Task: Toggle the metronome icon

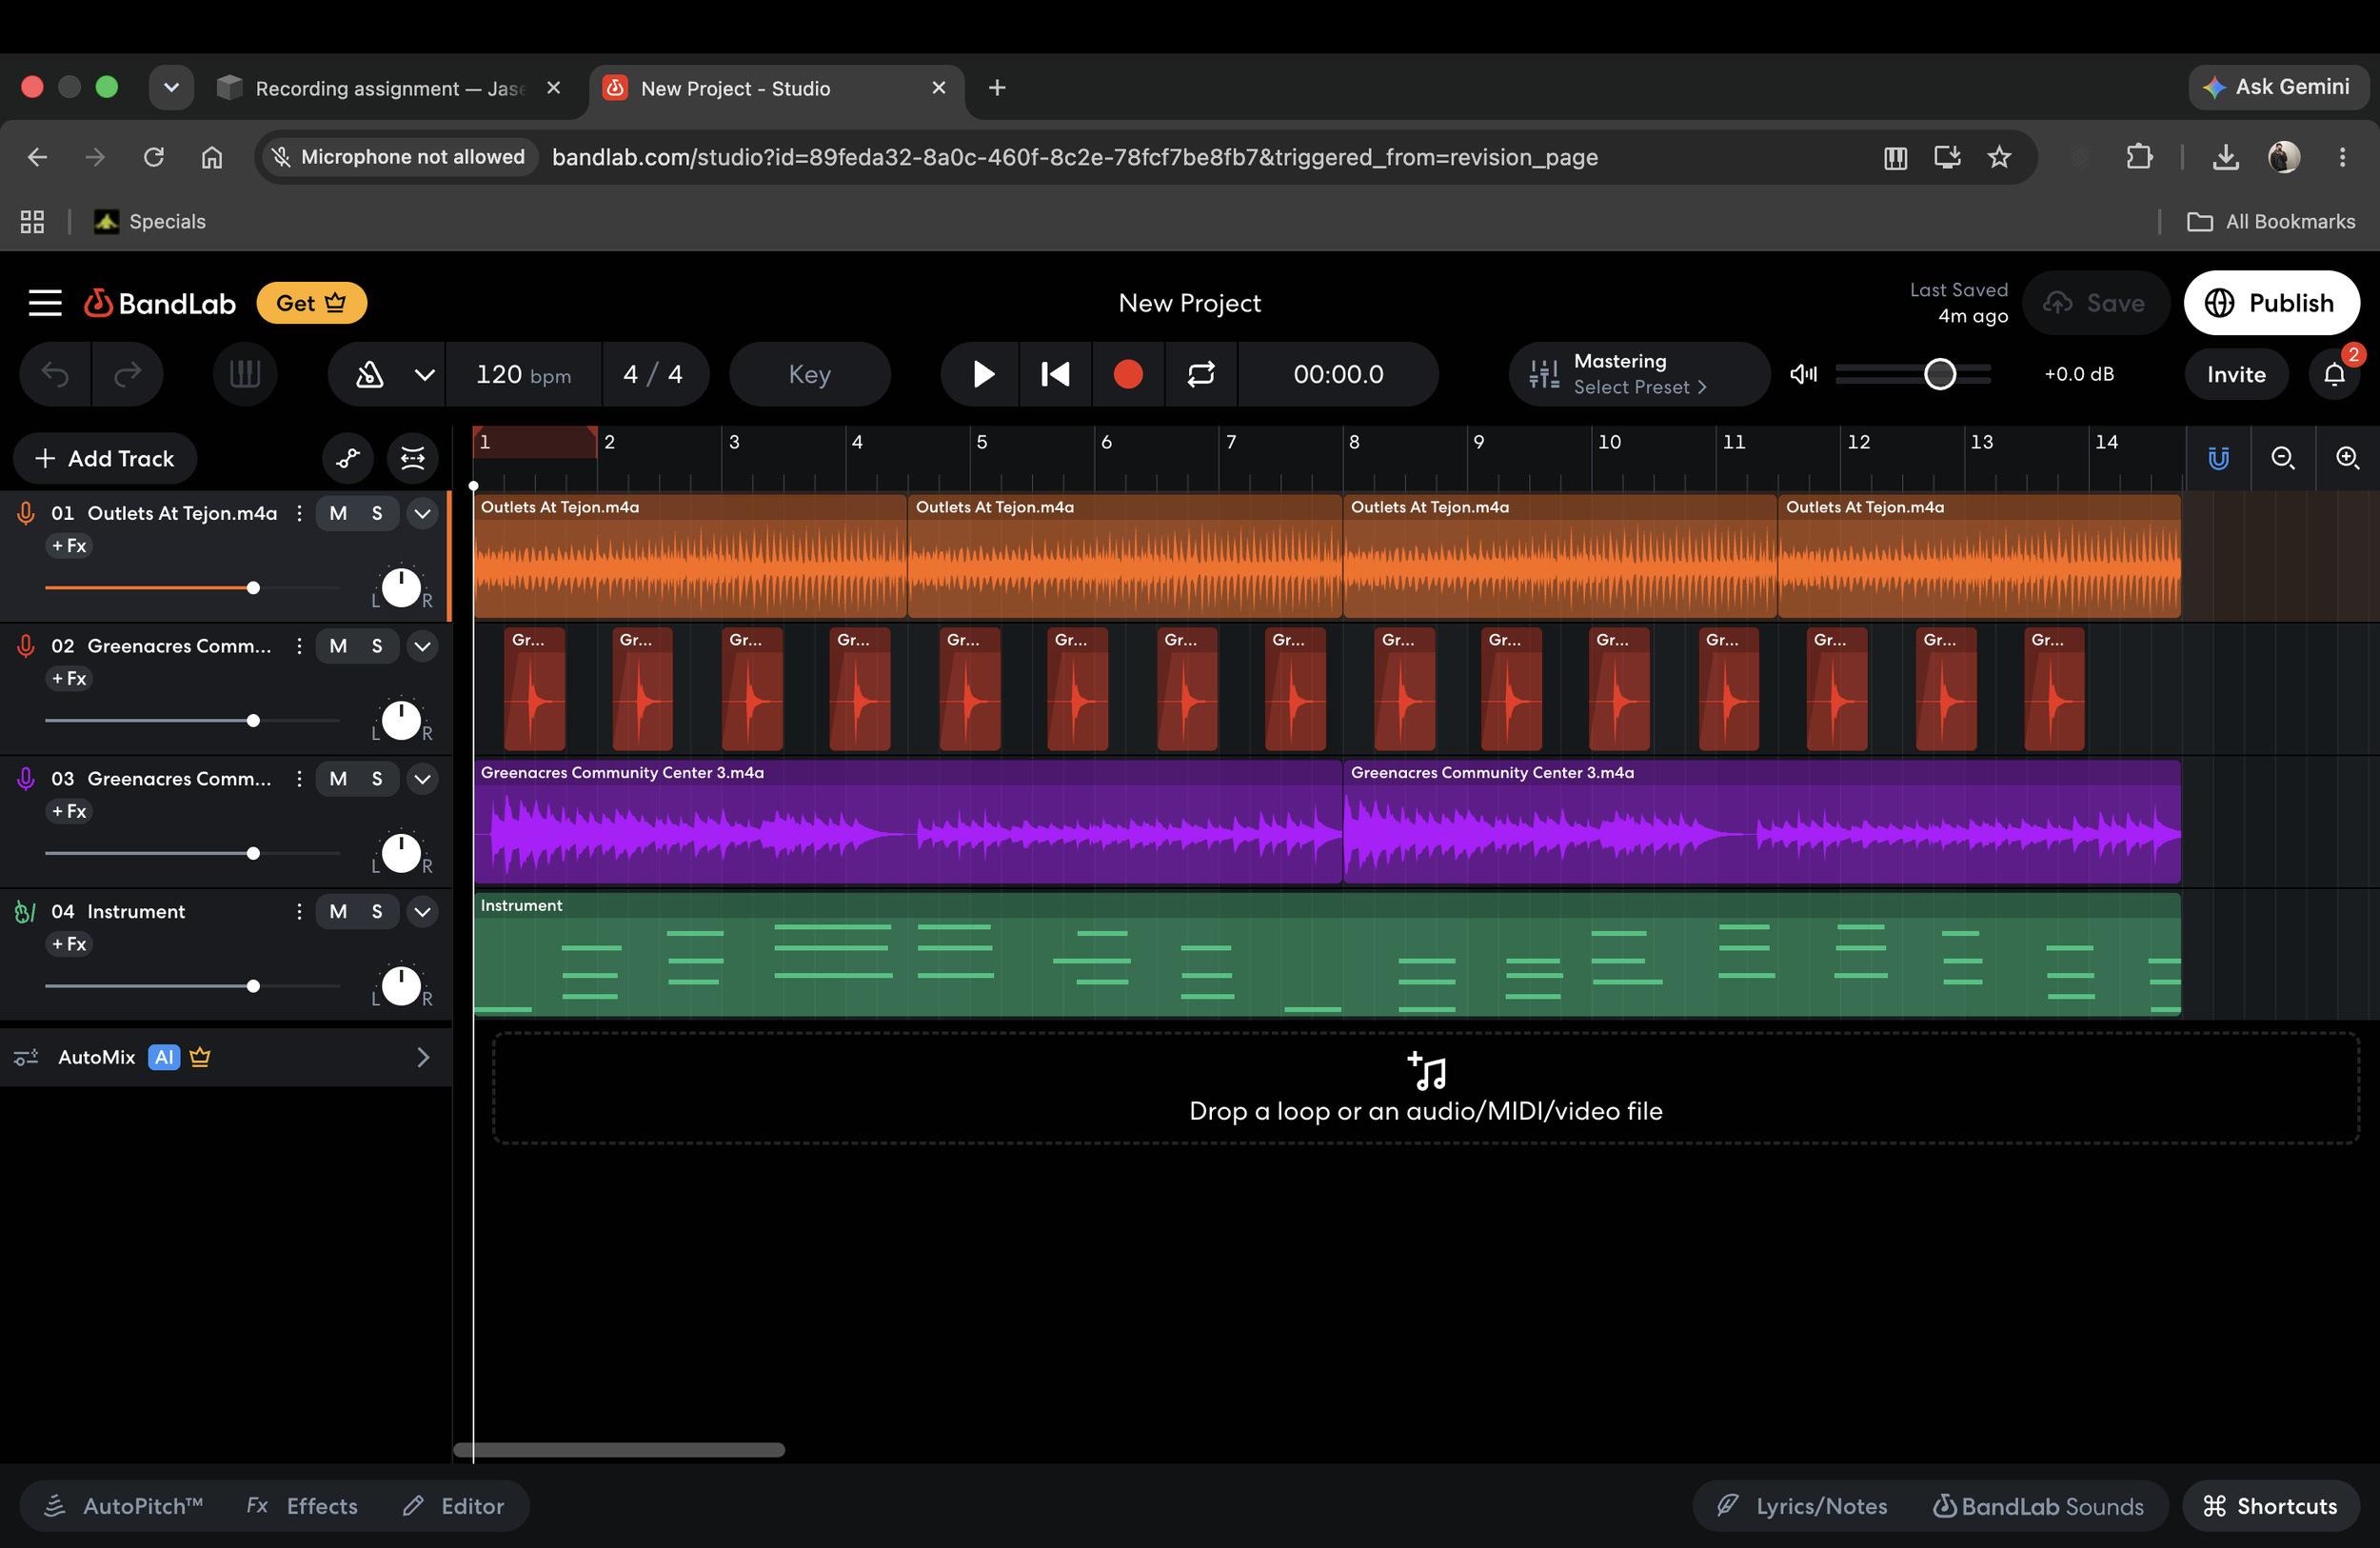Action: (x=370, y=374)
